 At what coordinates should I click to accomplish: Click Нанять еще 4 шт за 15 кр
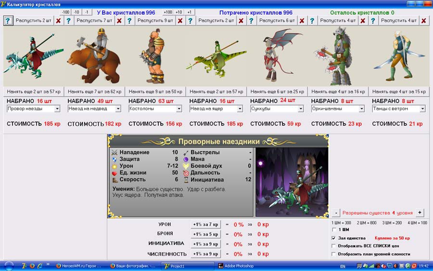(399, 91)
